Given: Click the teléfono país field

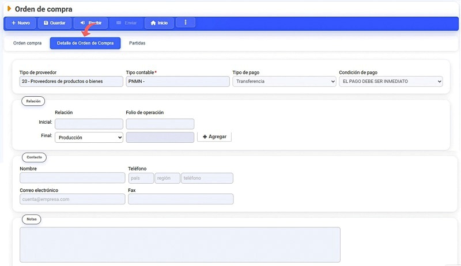Looking at the screenshot, I should (141, 178).
